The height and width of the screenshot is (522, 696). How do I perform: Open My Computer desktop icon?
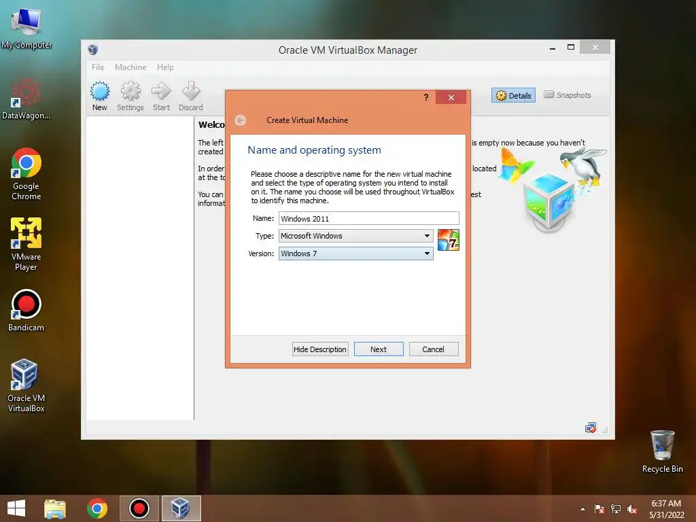(27, 27)
